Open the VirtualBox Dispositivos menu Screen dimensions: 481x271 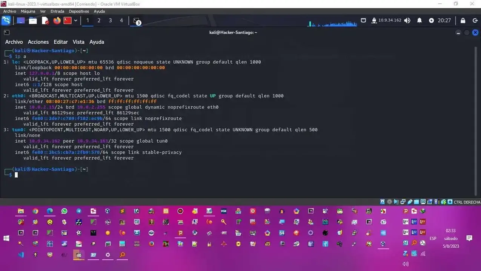[x=79, y=11]
